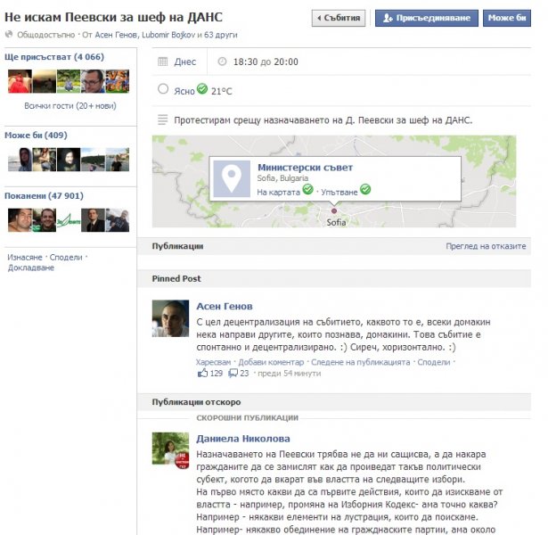Image resolution: width=548 pixels, height=535 pixels.
Task: Click the thumbs-up likes icon showing 129
Action: pos(202,373)
